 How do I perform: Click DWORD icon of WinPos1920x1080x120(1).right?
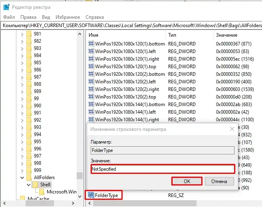(91, 59)
